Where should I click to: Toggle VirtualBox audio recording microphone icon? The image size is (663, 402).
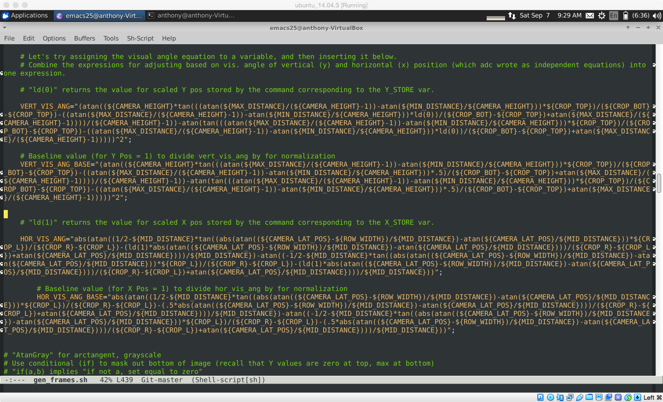point(560,397)
